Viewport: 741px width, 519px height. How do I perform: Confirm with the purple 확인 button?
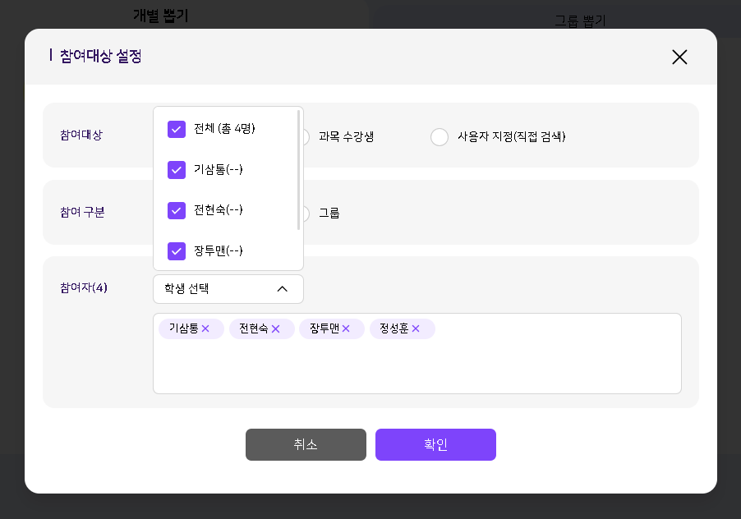pyautogui.click(x=435, y=444)
